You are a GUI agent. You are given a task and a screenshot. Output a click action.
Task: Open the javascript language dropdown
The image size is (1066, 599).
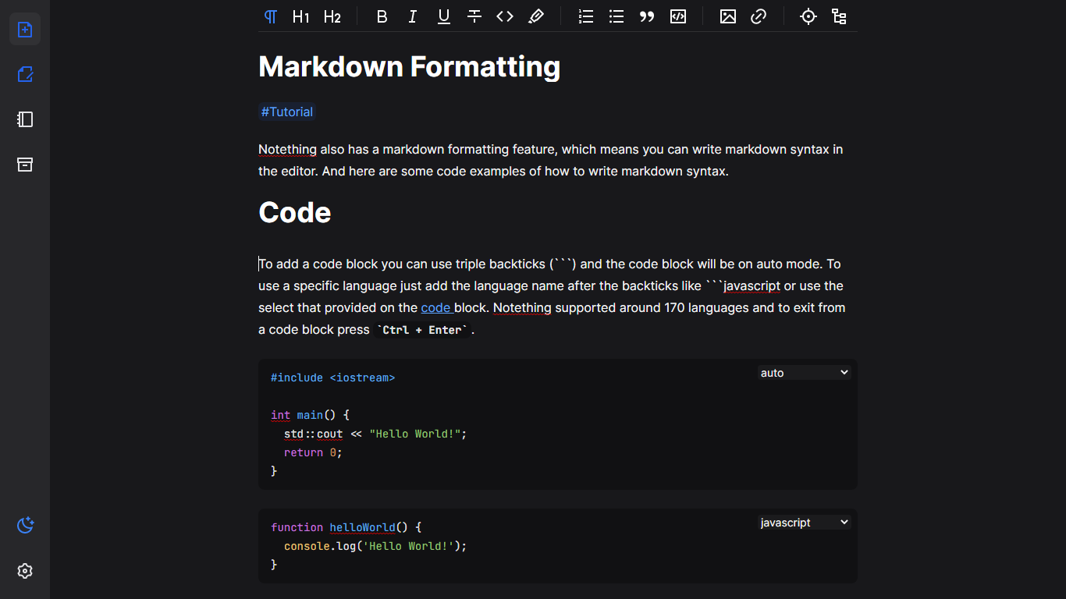pos(804,523)
